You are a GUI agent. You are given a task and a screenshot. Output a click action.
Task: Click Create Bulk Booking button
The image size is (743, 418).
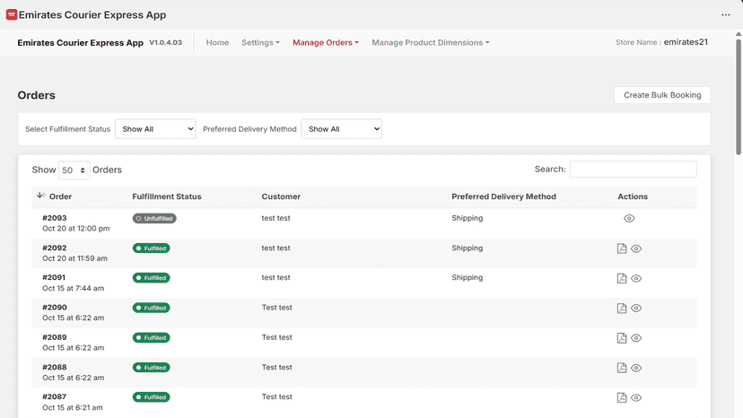tap(662, 95)
